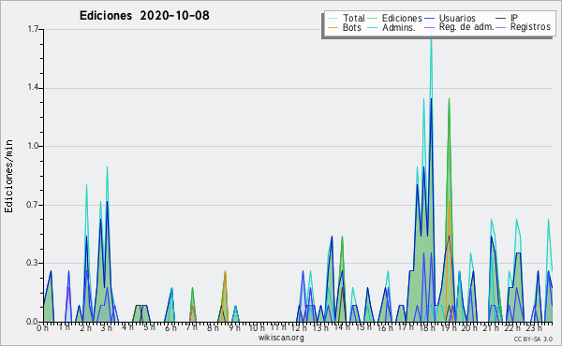The height and width of the screenshot is (346, 562).
Task: Click the '14 h' x-axis label
Action: coord(342,327)
